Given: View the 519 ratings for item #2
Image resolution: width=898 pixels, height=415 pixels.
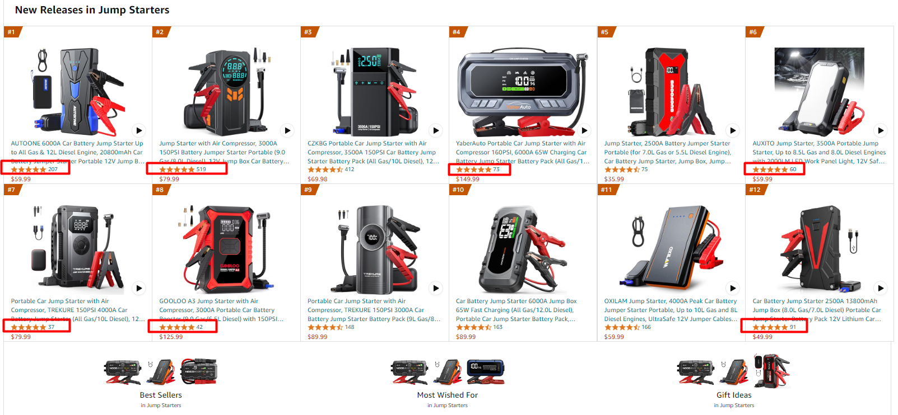Looking at the screenshot, I should (183, 169).
